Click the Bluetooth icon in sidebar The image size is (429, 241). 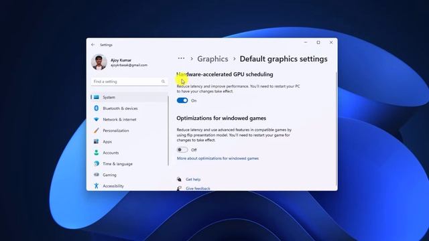click(97, 108)
